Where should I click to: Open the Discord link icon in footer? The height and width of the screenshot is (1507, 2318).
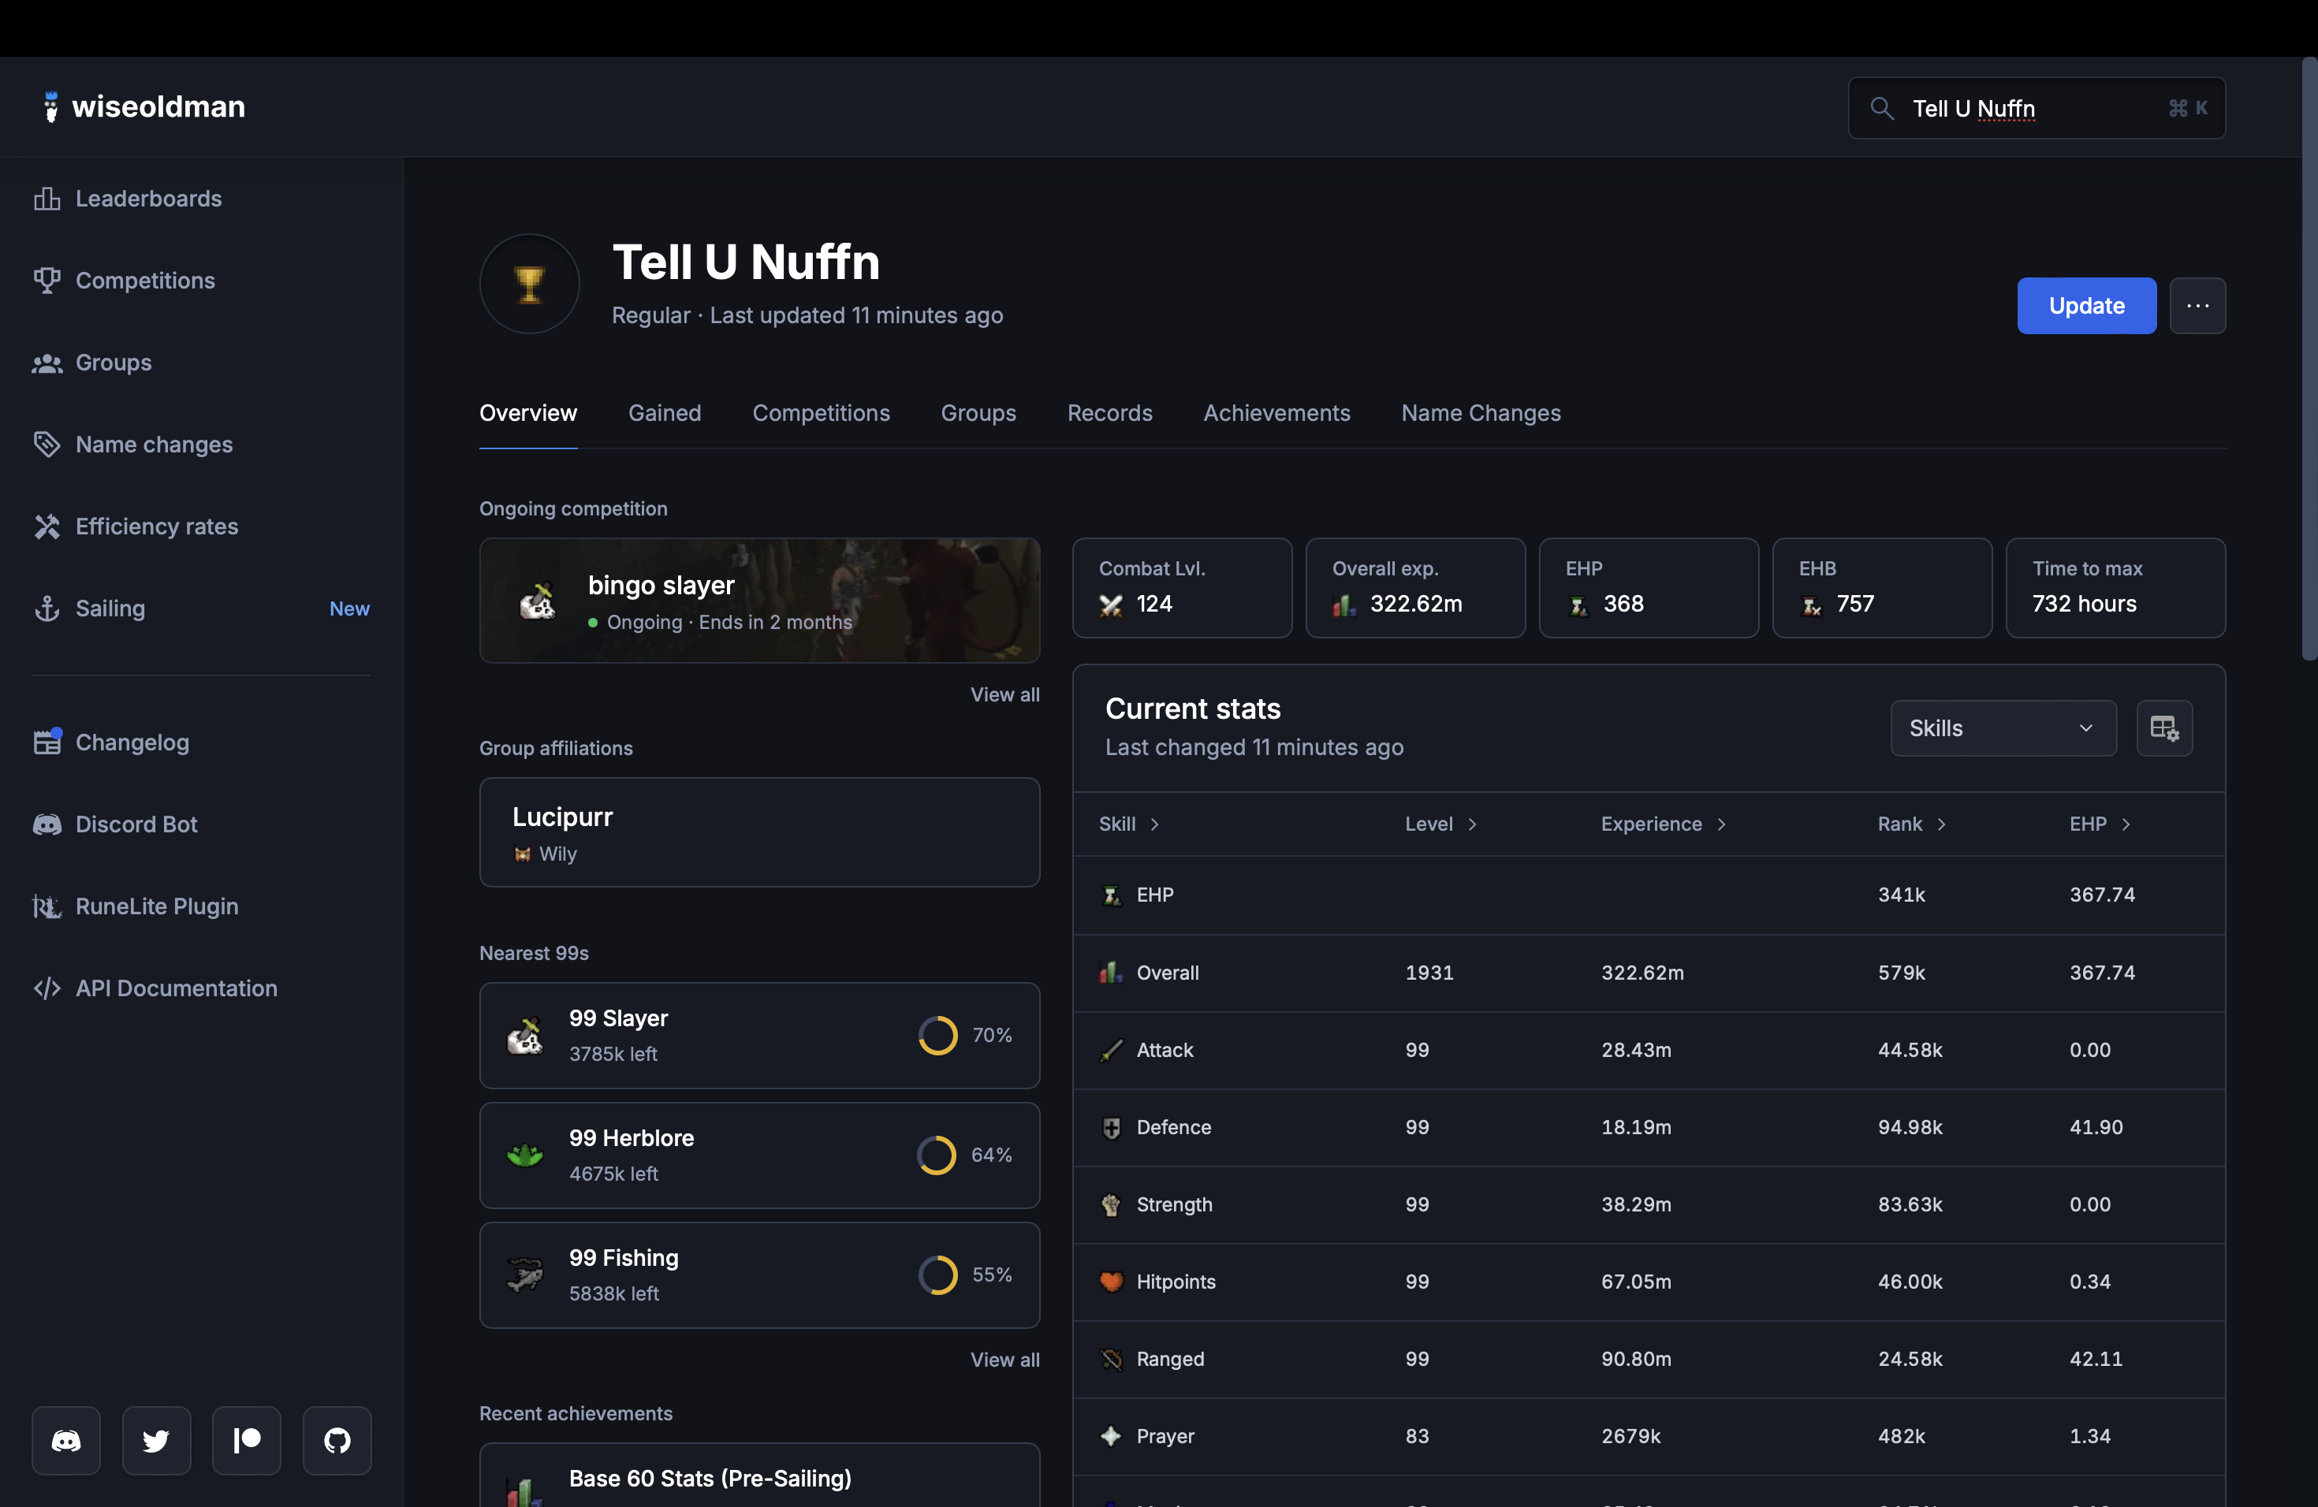(x=65, y=1440)
